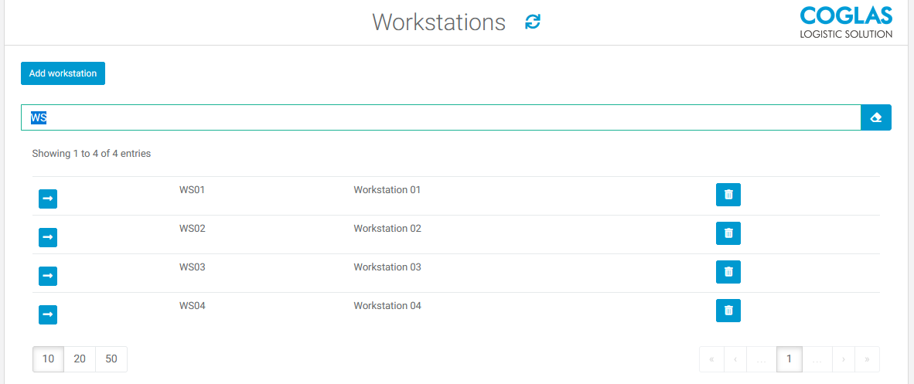
Task: Jump to last page with double-right arrow
Action: (x=867, y=359)
